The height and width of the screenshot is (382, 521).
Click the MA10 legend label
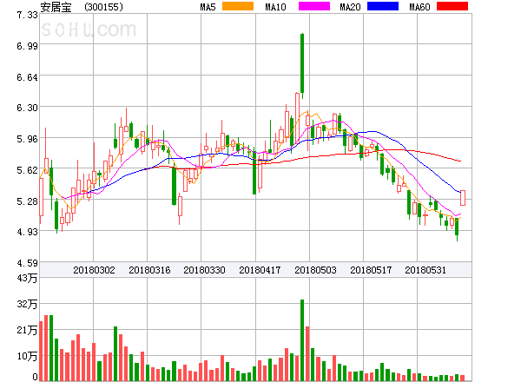coord(276,7)
